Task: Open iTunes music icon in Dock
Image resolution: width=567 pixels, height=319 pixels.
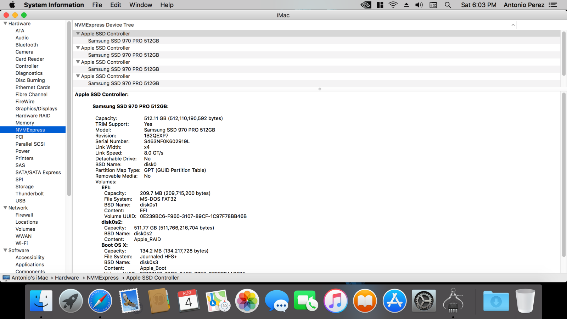Action: tap(336, 301)
